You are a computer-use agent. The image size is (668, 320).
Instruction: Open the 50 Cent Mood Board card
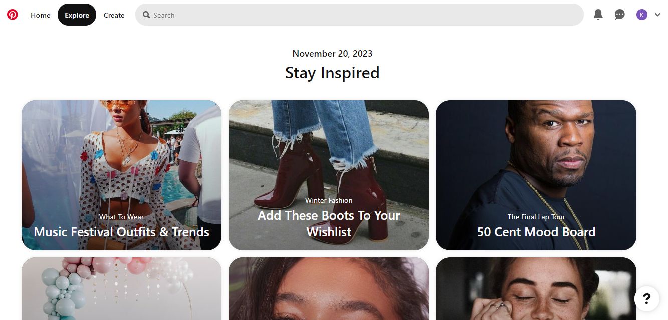[536, 232]
